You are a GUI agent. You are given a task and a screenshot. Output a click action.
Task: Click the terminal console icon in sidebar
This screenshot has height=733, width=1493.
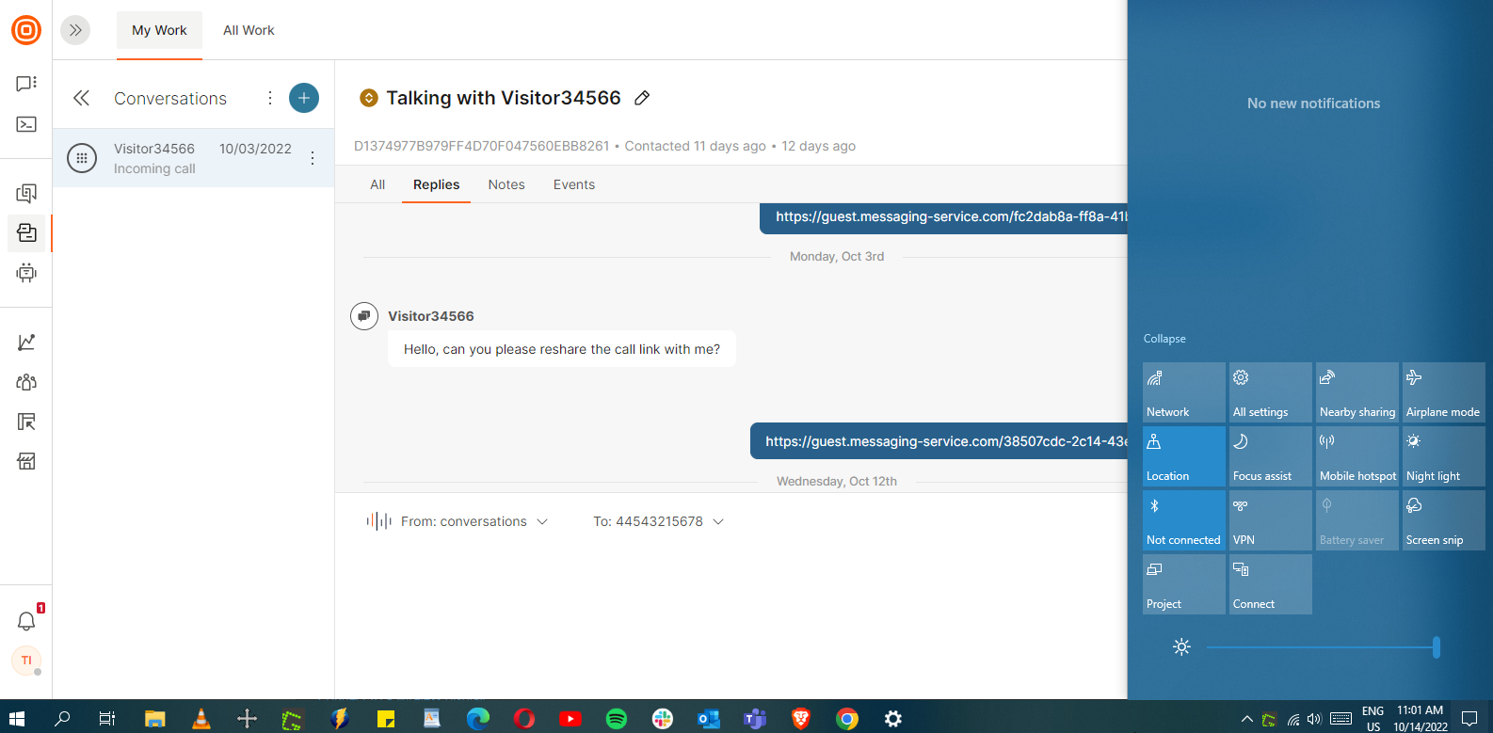pyautogui.click(x=26, y=124)
